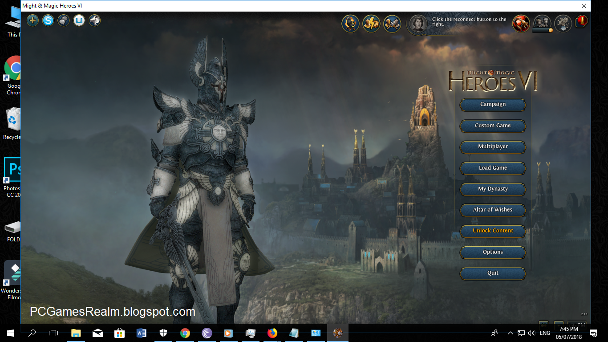Close the Might & Magic Heroes VI window
This screenshot has height=342, width=608.
(584, 6)
